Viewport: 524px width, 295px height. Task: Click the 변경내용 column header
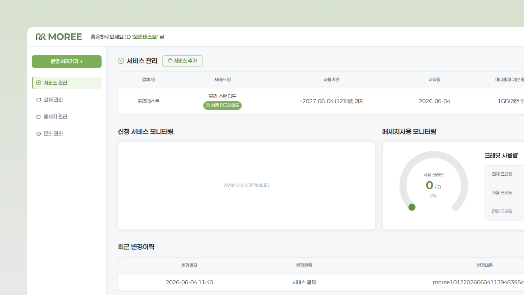tap(485, 265)
